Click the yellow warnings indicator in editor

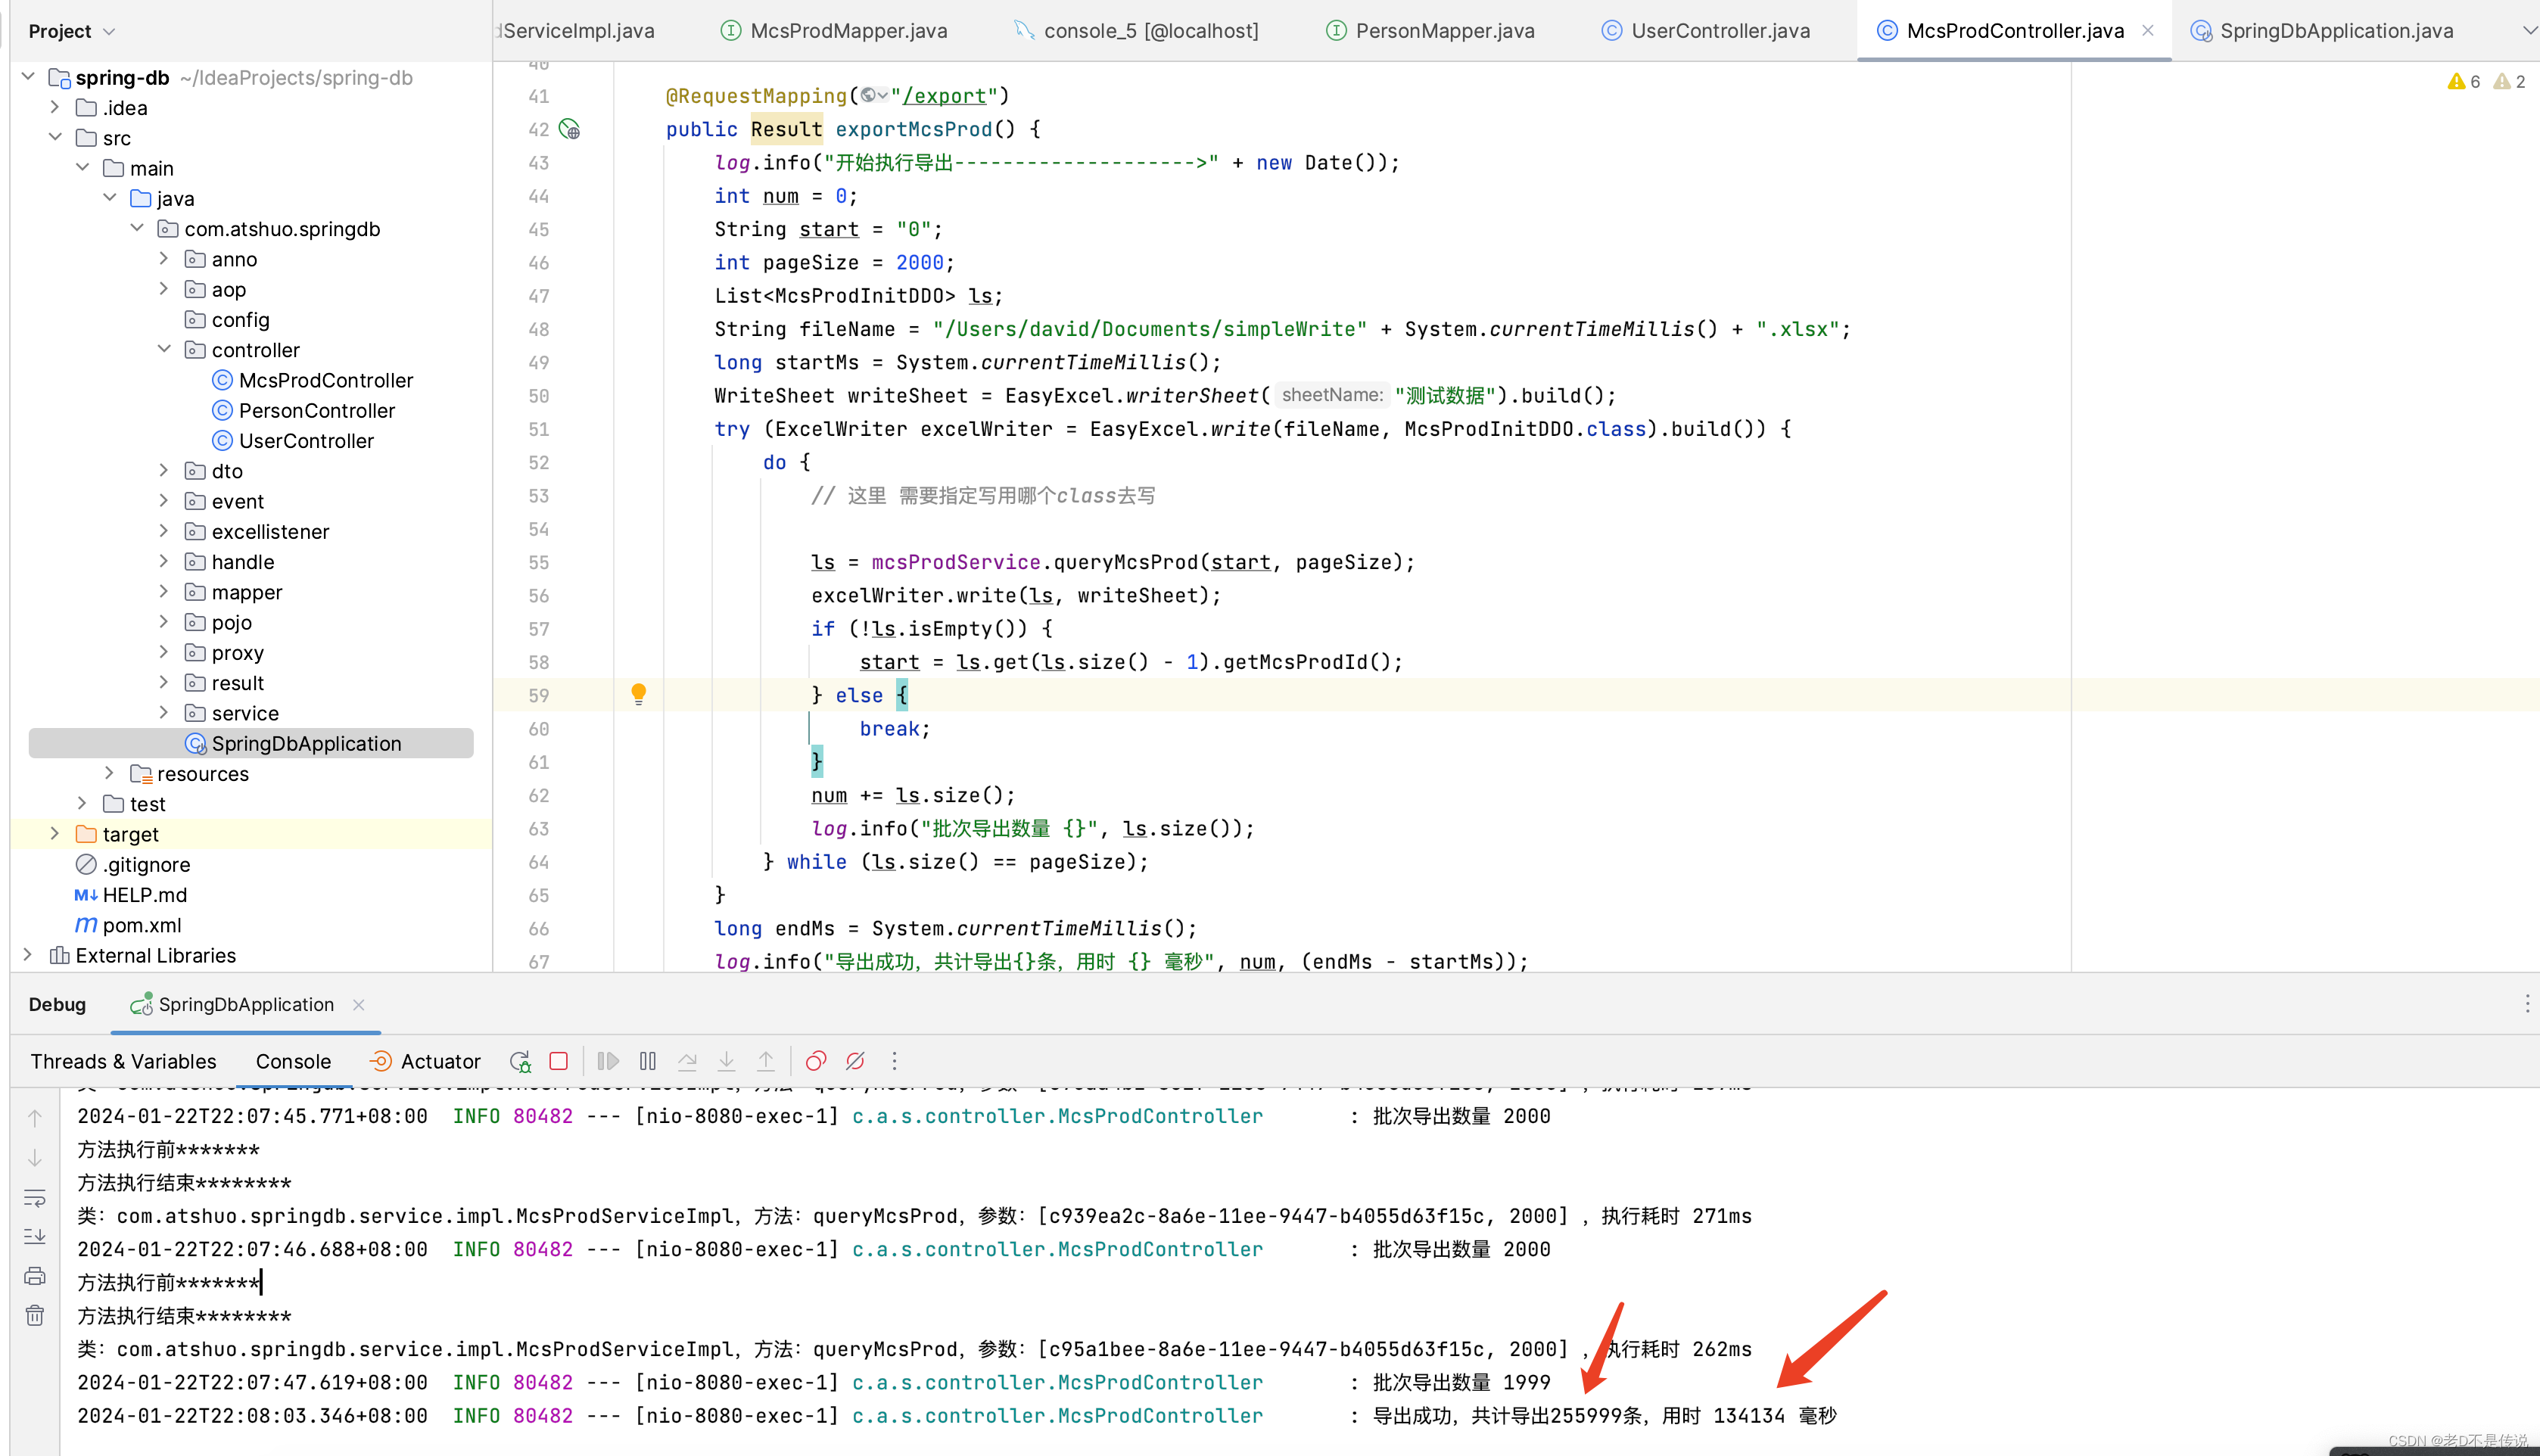coord(2463,82)
